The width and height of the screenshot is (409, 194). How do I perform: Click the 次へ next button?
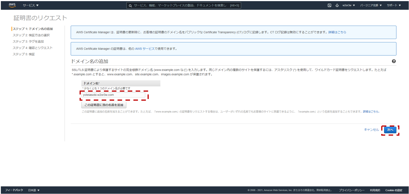(390, 130)
